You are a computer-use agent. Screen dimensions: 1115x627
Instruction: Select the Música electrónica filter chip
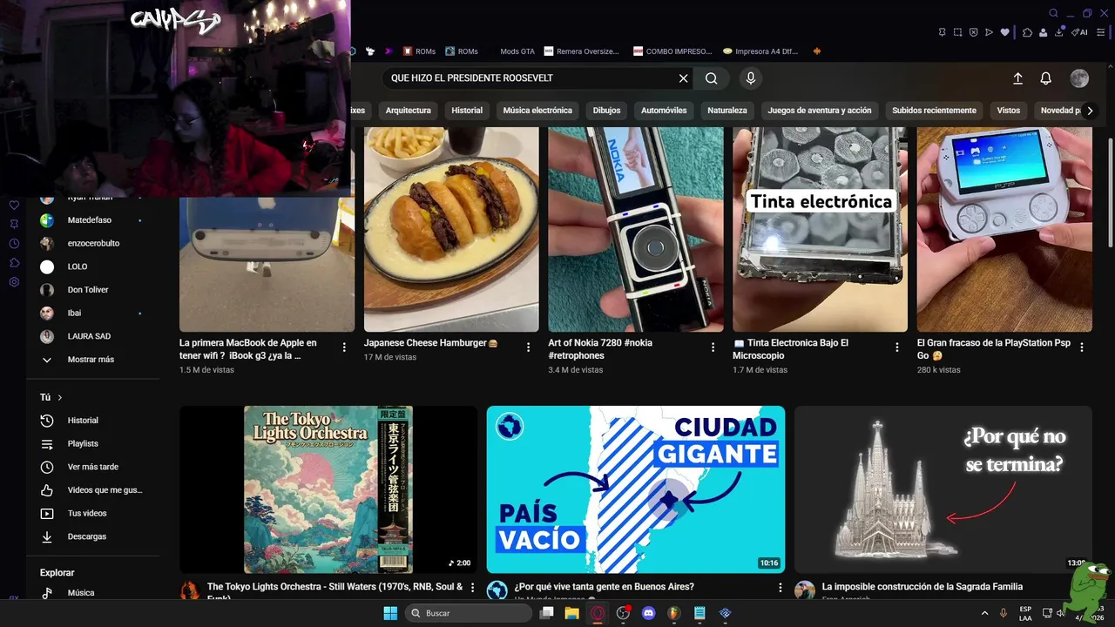pyautogui.click(x=537, y=111)
